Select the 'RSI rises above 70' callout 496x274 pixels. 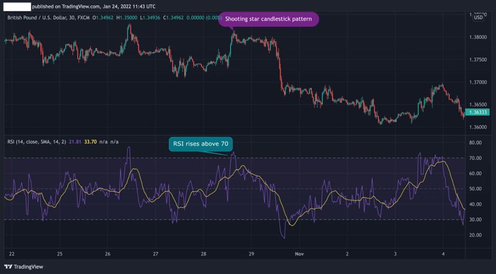click(x=200, y=144)
